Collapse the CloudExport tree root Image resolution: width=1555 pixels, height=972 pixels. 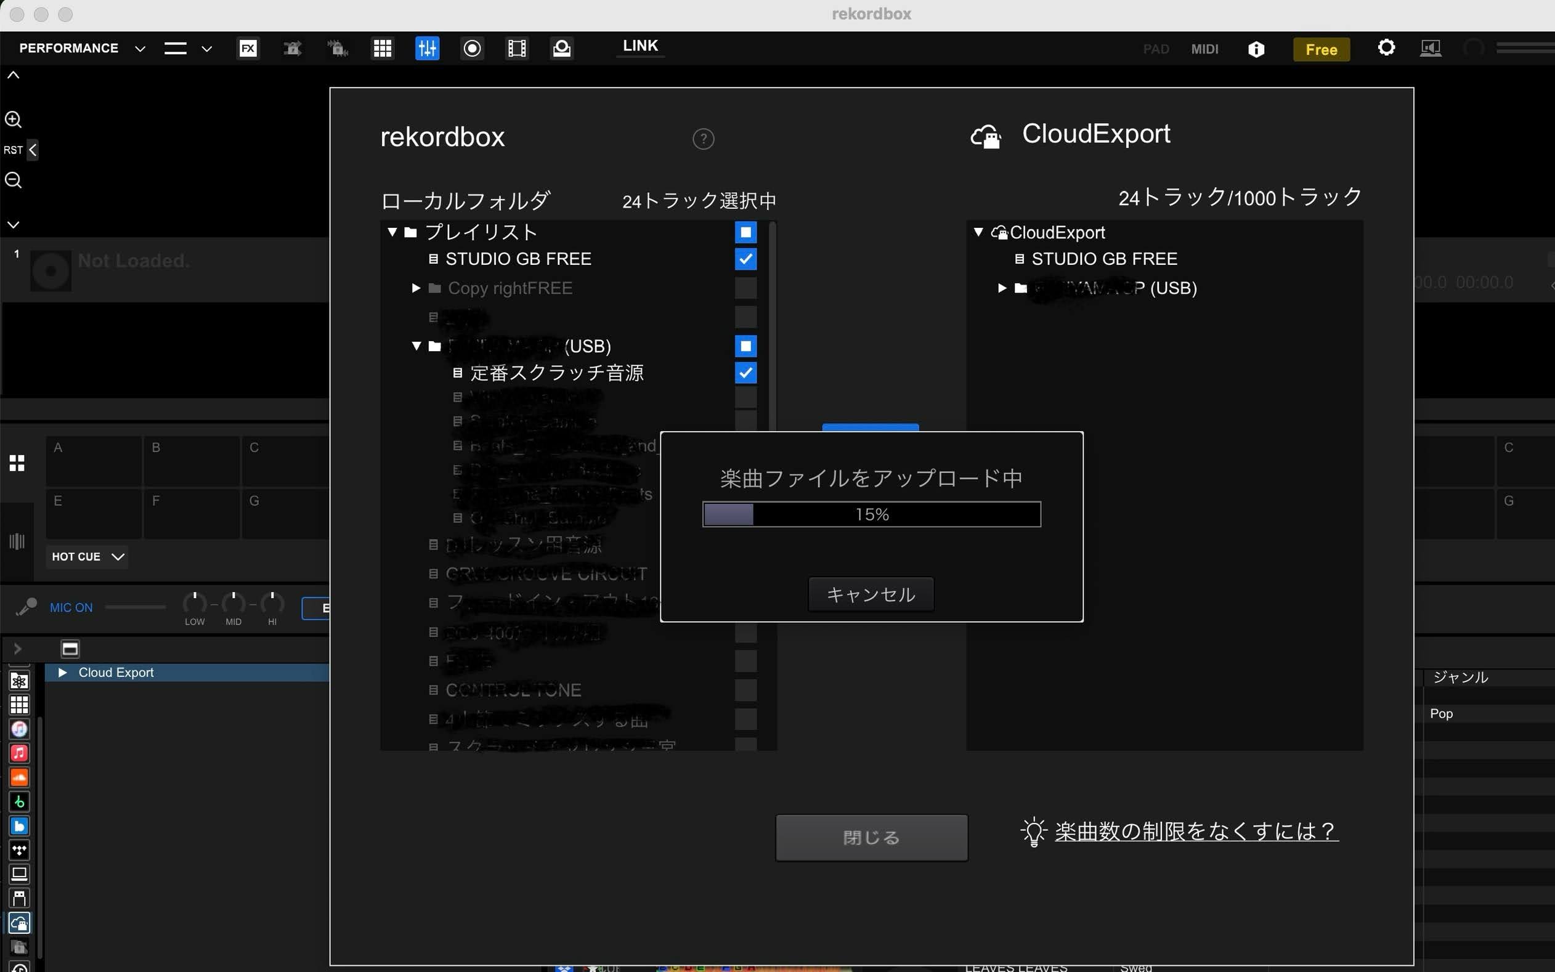tap(978, 232)
